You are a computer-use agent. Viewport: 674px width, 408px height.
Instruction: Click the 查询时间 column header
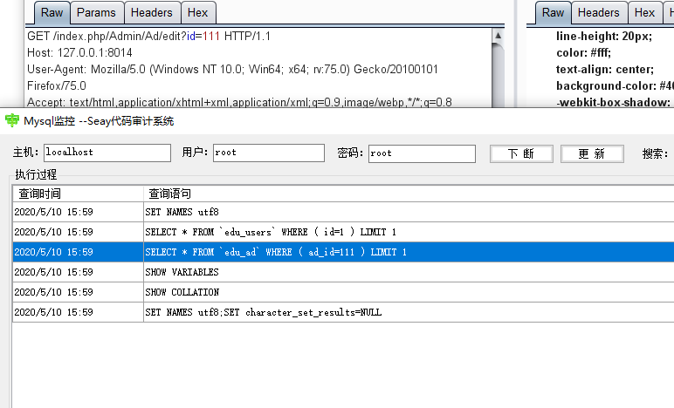pos(78,194)
